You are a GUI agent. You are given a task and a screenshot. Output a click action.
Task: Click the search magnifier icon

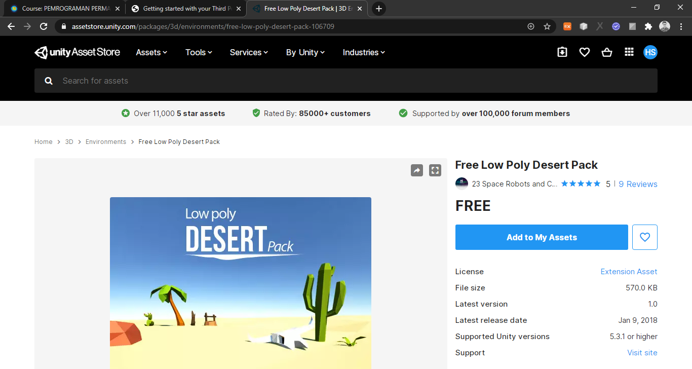click(x=49, y=81)
